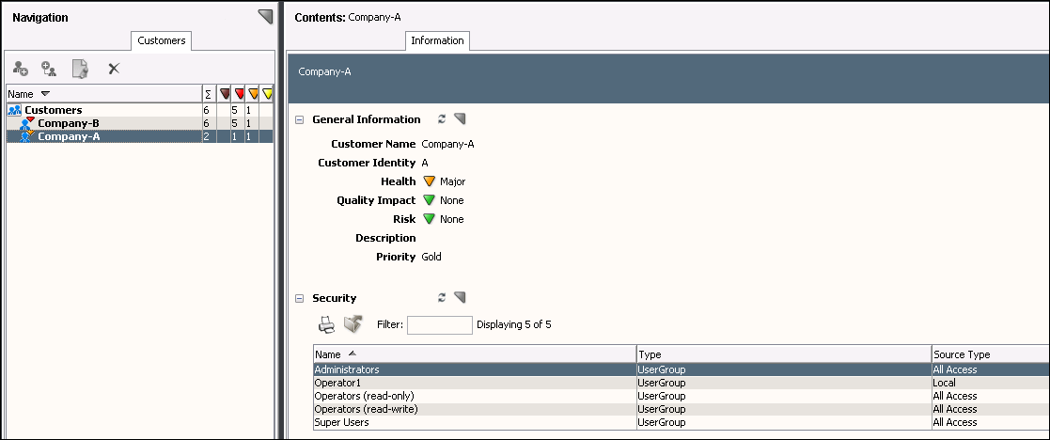The height and width of the screenshot is (440, 1050).
Task: Open the Navigation panel menu triangle
Action: click(264, 16)
